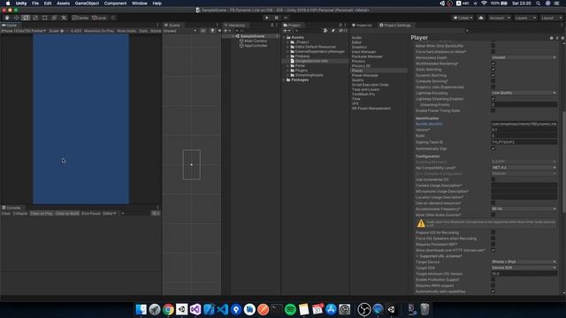Click Mute Audio in Game view

[x=126, y=31]
